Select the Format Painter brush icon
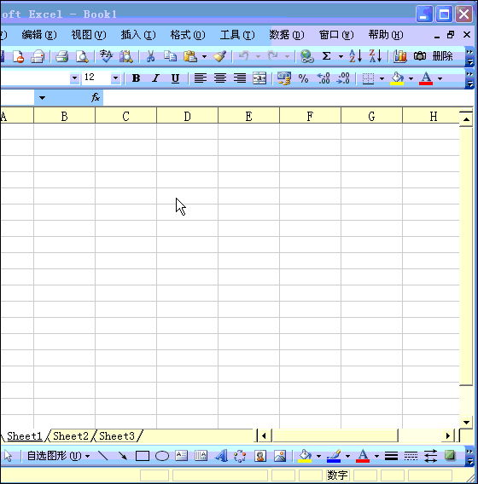The image size is (478, 484). (x=220, y=56)
